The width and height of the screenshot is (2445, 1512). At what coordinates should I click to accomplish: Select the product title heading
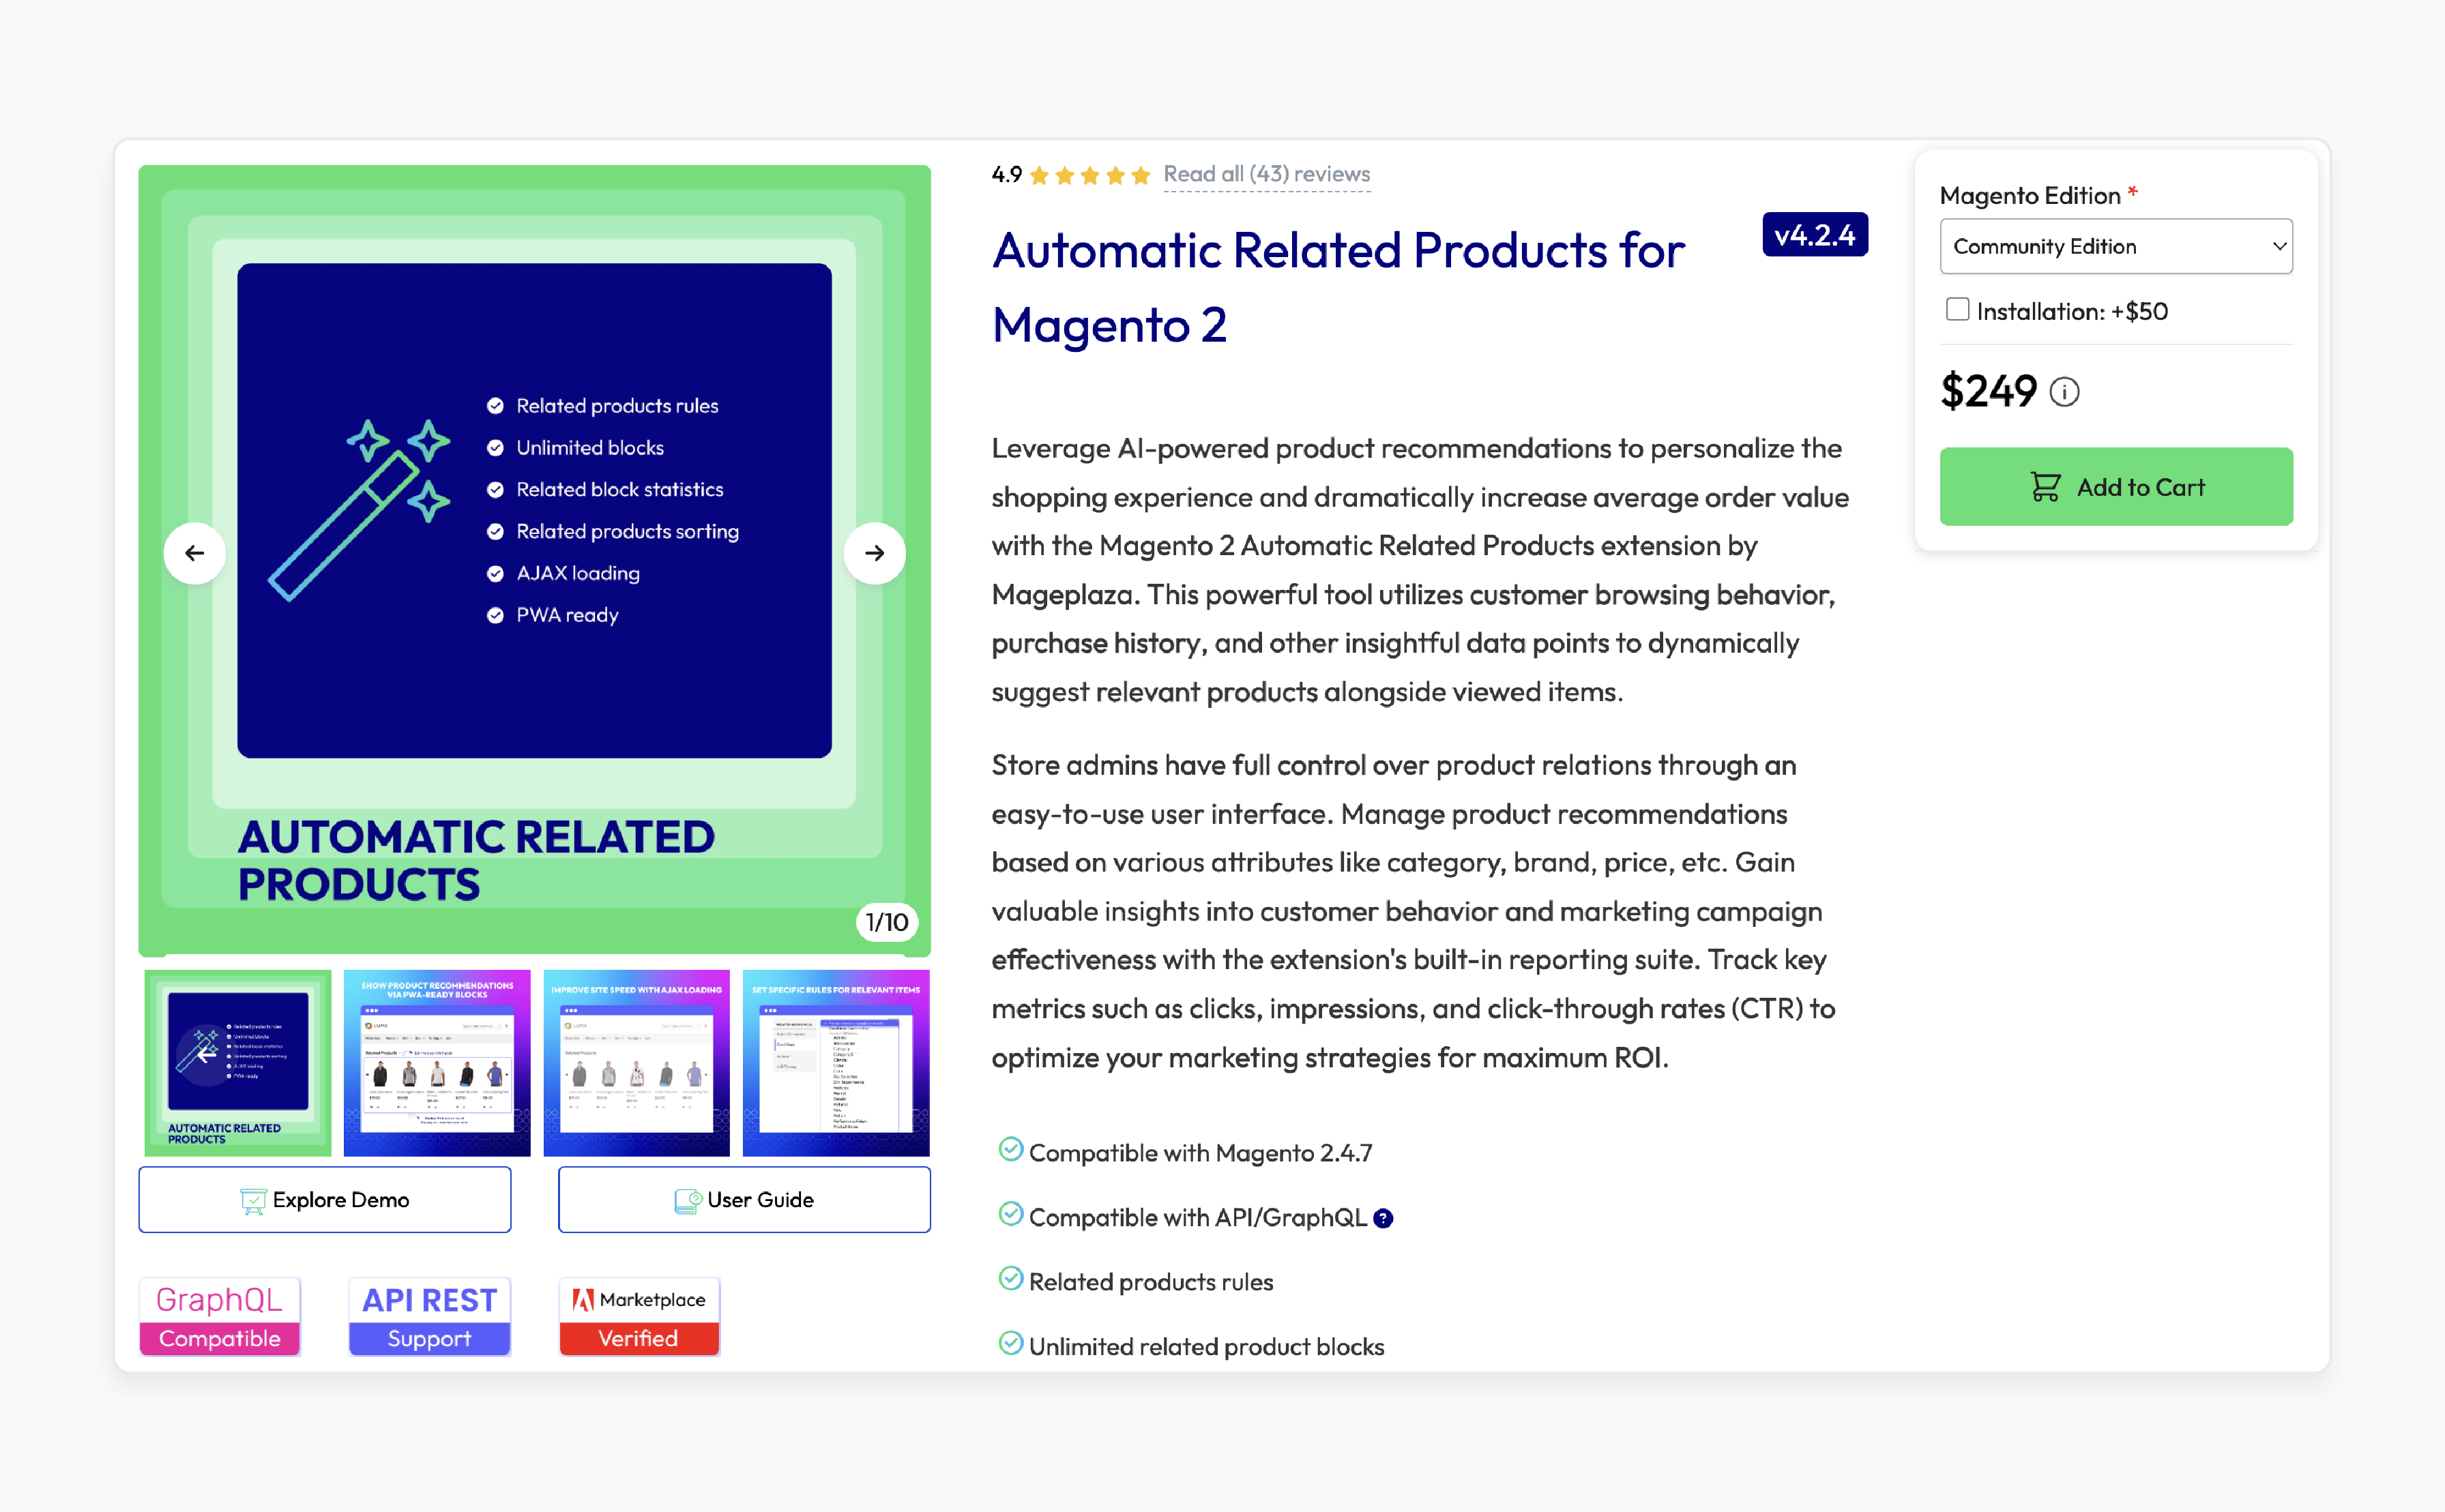tap(1338, 288)
